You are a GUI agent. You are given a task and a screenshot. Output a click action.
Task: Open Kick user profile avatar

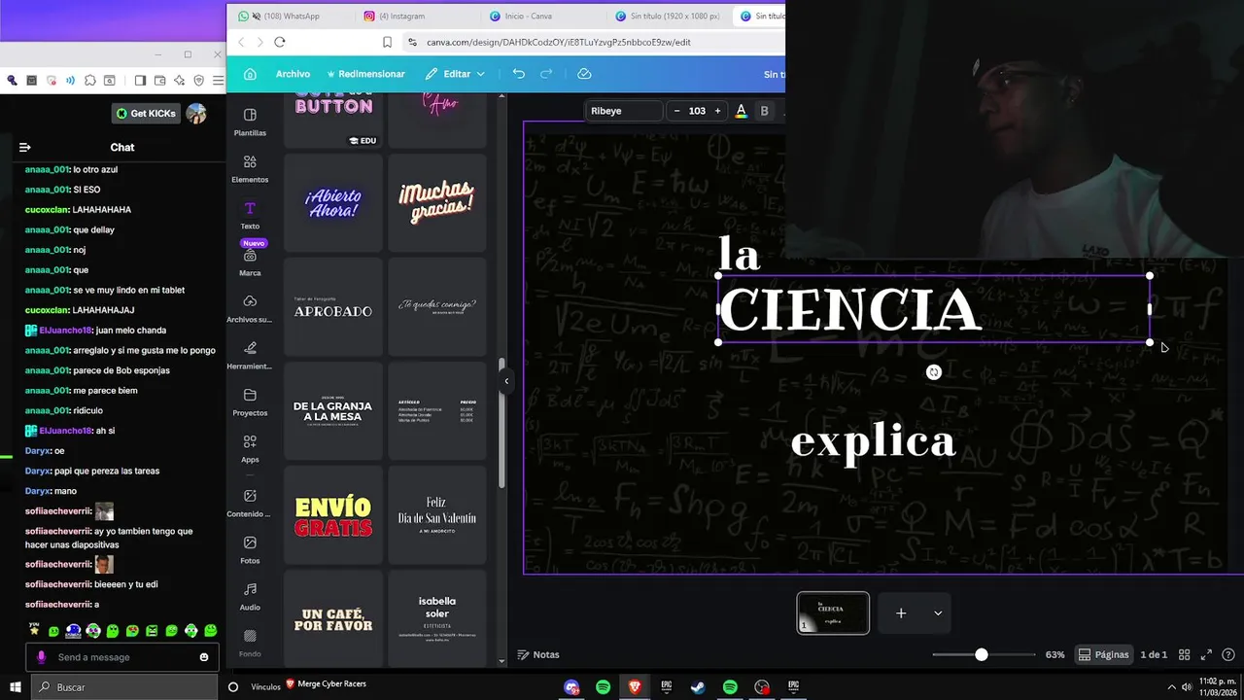click(x=196, y=114)
